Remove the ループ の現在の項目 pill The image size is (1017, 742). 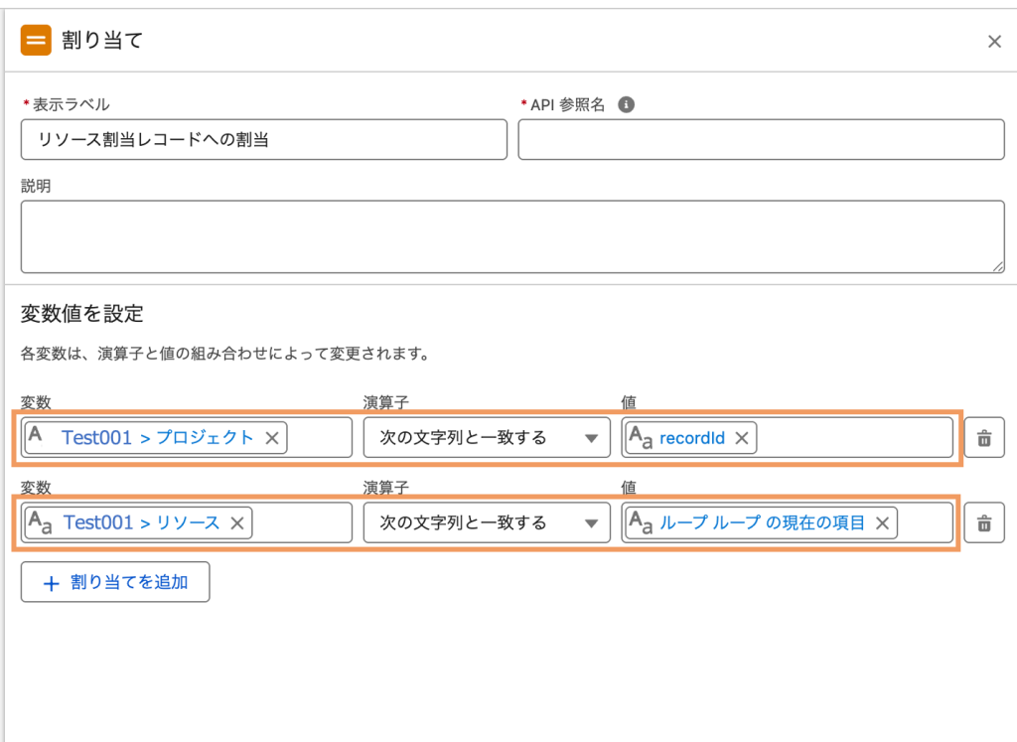pos(881,523)
